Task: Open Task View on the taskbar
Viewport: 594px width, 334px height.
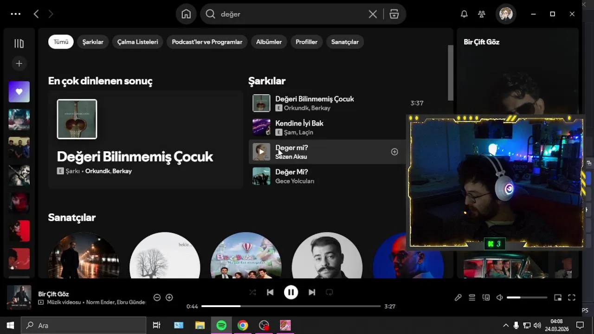Action: (156, 325)
